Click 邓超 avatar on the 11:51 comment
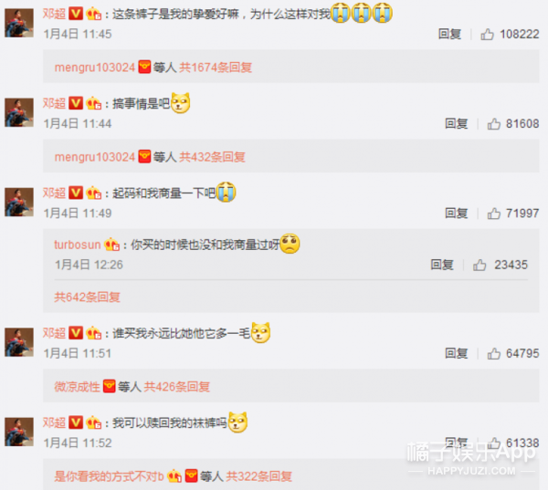Viewport: 548px width, 490px height. [x=19, y=342]
